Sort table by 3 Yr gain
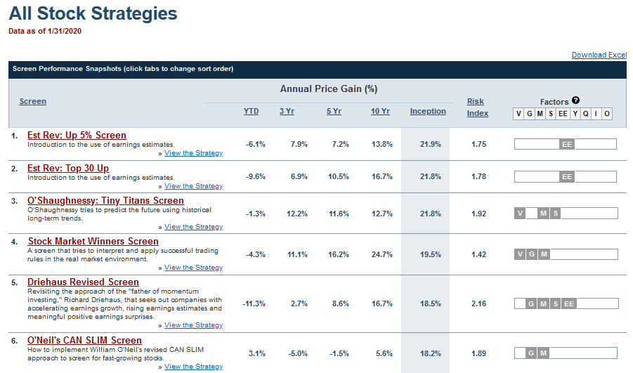The width and height of the screenshot is (633, 373). click(x=287, y=111)
